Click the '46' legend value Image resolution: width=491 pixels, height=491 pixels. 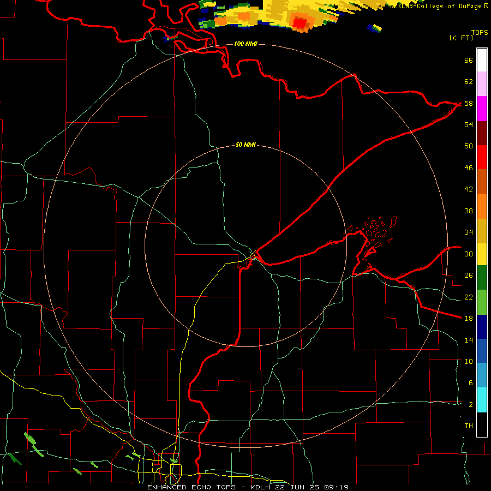pyautogui.click(x=469, y=168)
